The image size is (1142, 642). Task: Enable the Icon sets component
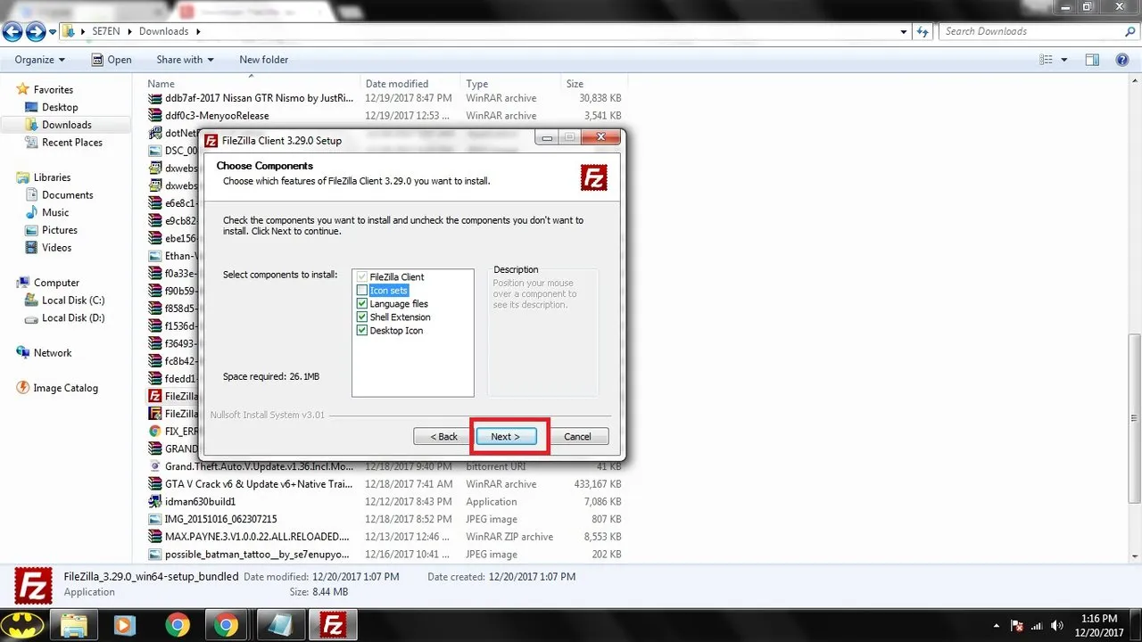tap(361, 291)
